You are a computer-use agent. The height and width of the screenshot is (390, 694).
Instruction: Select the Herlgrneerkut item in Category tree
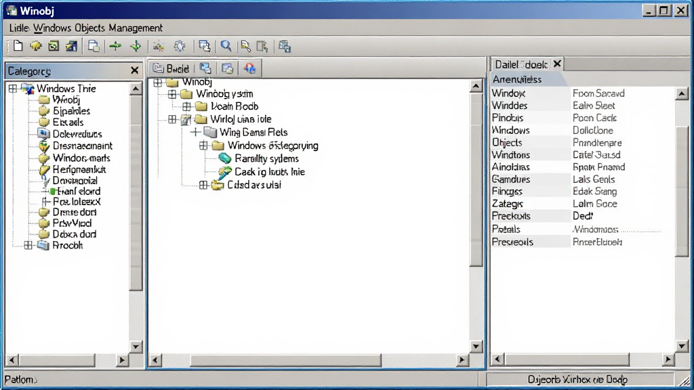(x=79, y=169)
